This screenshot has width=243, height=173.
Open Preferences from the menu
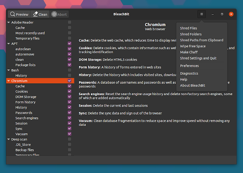tap(189, 66)
